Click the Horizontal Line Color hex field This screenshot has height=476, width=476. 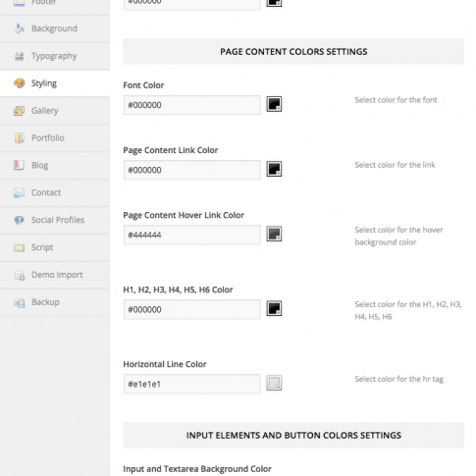tap(192, 384)
